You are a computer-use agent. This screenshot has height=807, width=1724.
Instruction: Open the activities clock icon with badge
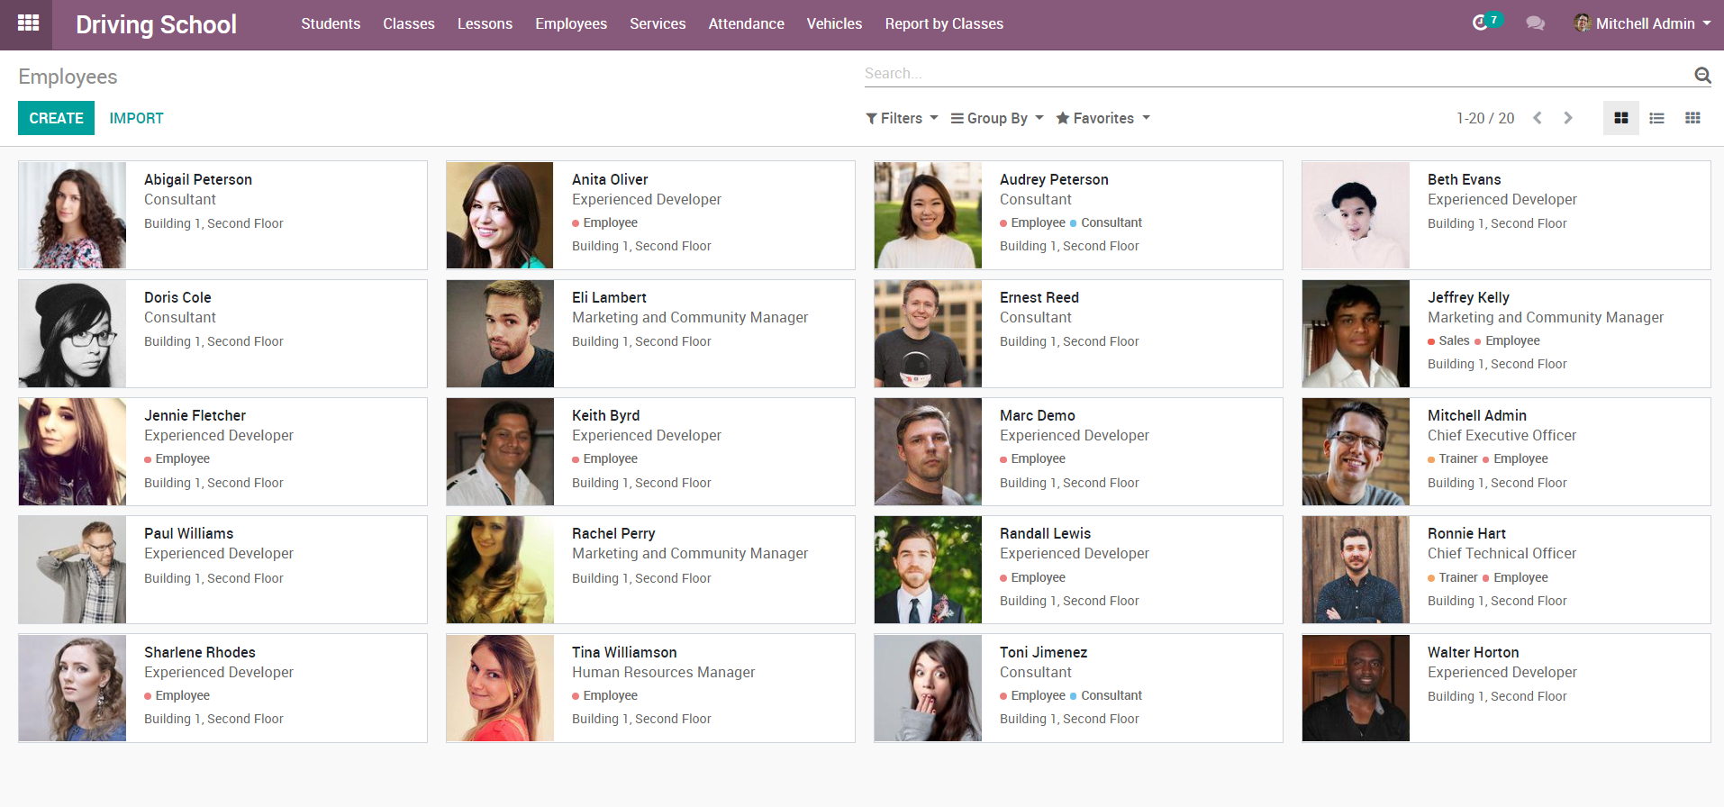(1481, 23)
